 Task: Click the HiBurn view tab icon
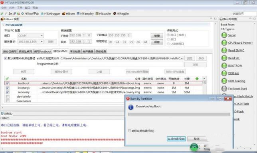pos(2,19)
